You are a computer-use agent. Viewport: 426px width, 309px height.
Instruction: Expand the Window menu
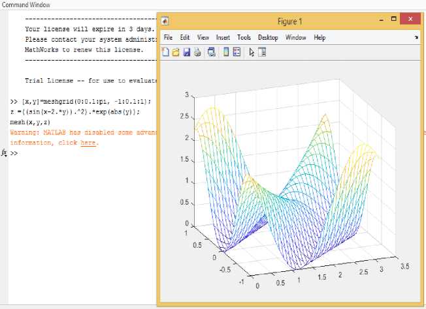295,38
